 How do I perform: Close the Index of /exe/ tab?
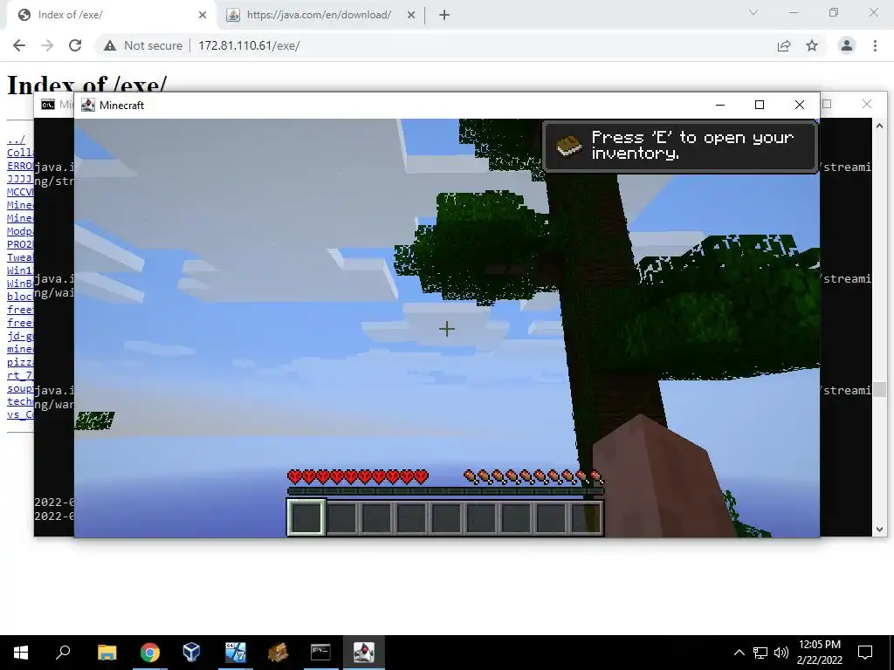coord(203,16)
